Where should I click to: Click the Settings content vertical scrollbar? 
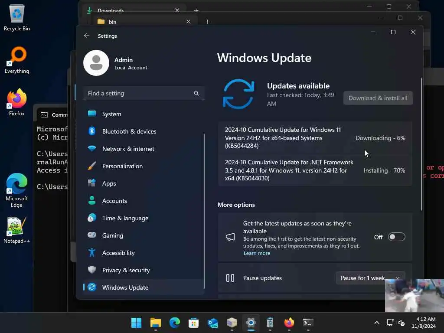(x=421, y=144)
